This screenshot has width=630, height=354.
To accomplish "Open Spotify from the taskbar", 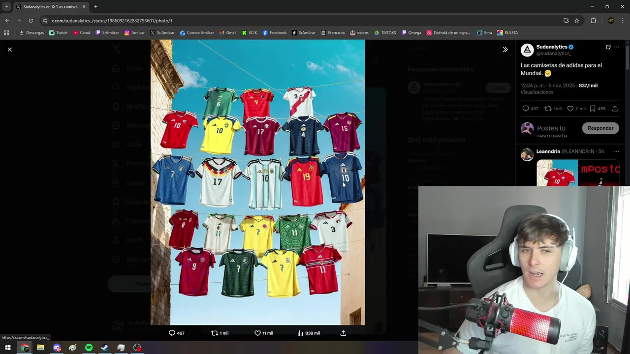I will [x=89, y=348].
